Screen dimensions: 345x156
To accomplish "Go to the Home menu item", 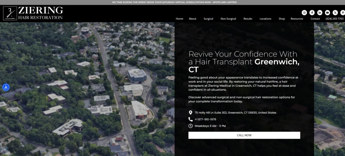I will [179, 19].
